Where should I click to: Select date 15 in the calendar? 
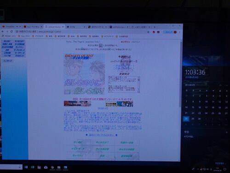coord(193,107)
